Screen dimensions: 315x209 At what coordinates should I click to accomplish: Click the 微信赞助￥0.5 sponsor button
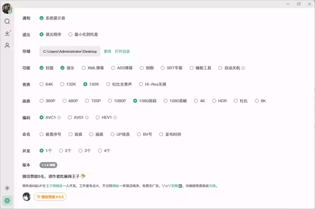pos(50,197)
